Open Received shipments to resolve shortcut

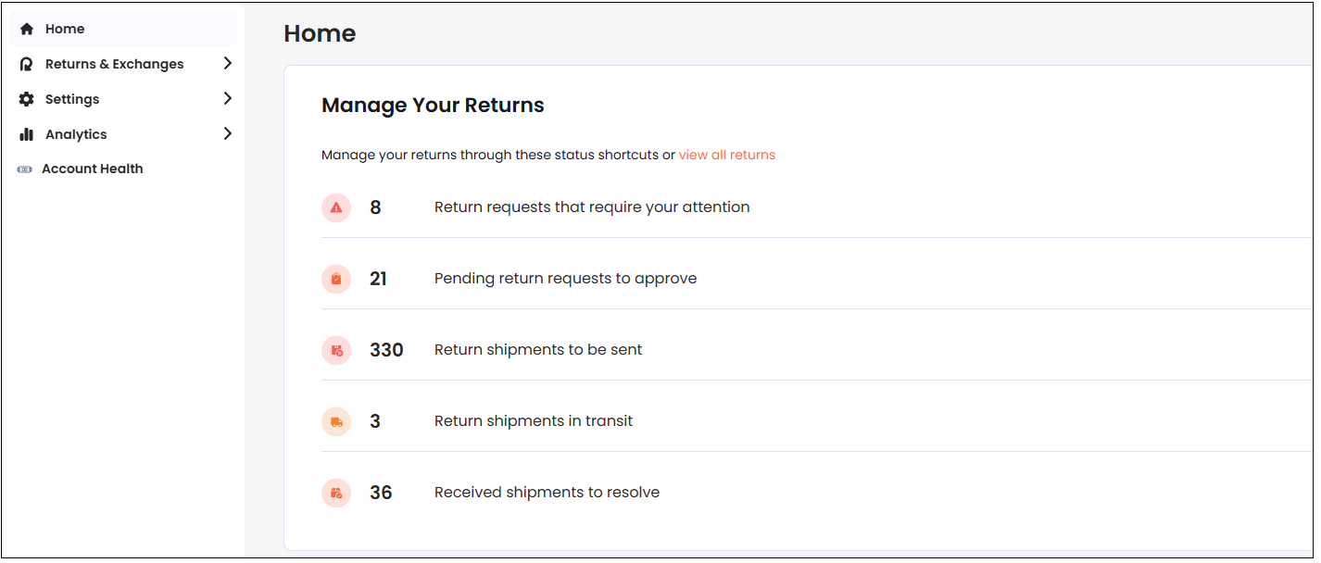point(547,493)
